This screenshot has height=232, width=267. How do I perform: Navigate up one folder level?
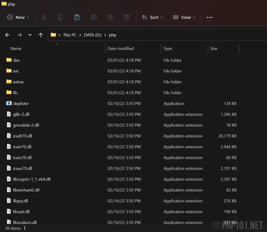pos(41,35)
